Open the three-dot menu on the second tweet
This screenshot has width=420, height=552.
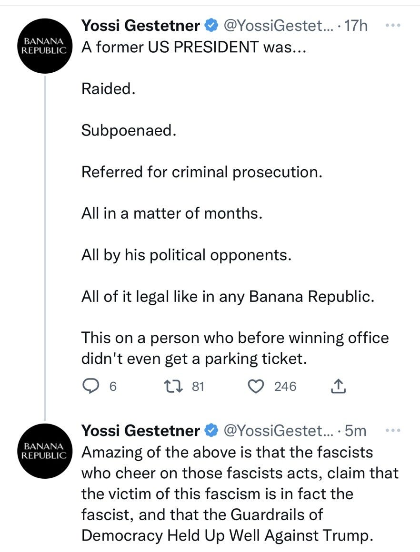[392, 429]
